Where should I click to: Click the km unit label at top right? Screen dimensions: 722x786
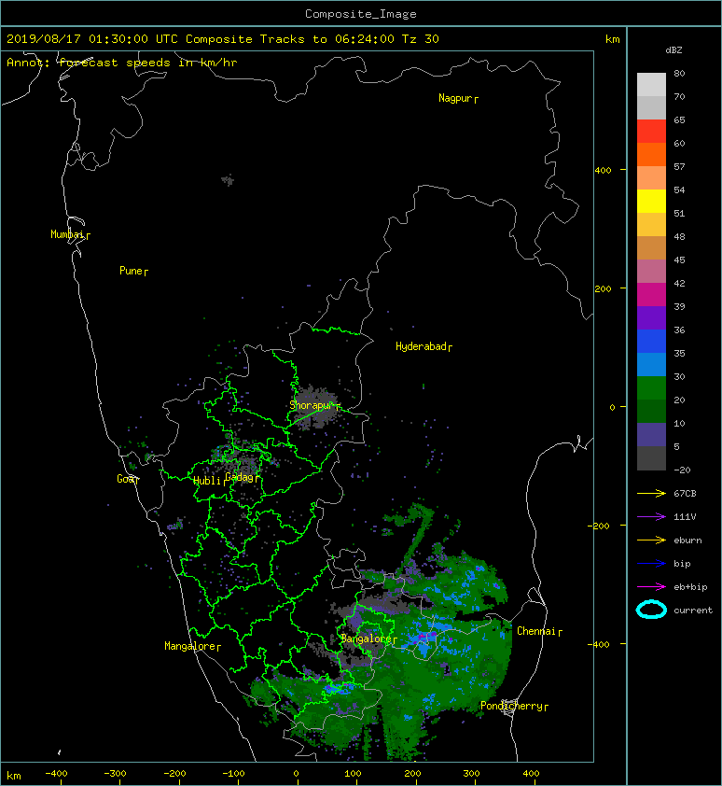pos(612,39)
